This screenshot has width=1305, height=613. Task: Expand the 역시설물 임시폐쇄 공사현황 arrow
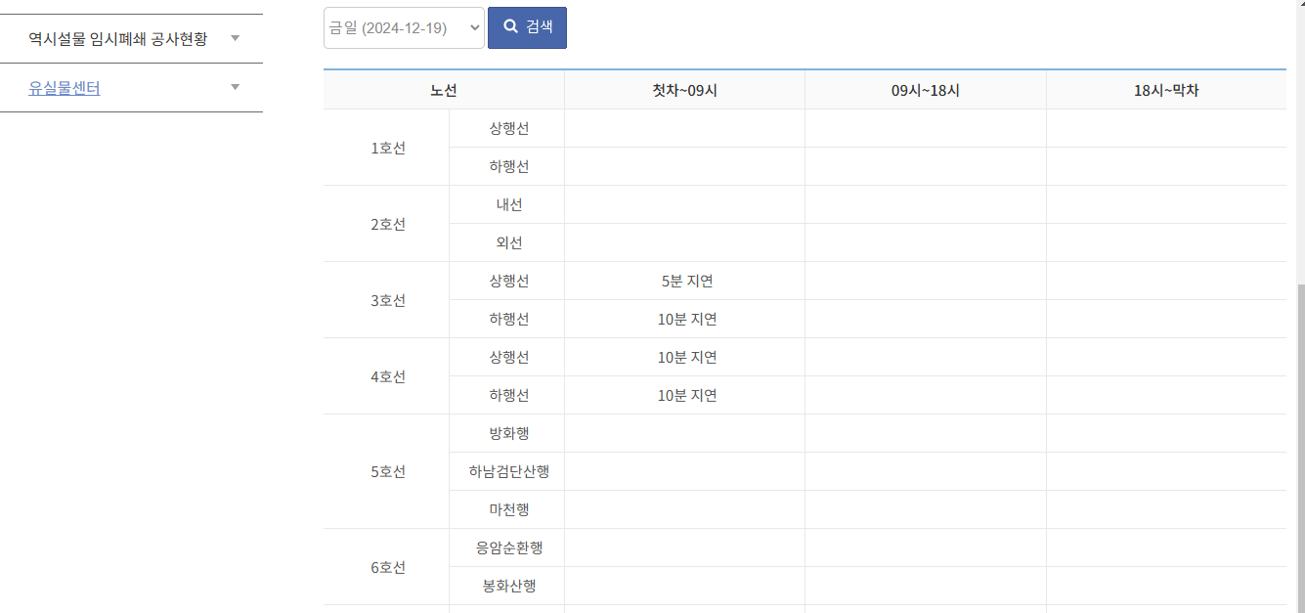coord(235,38)
